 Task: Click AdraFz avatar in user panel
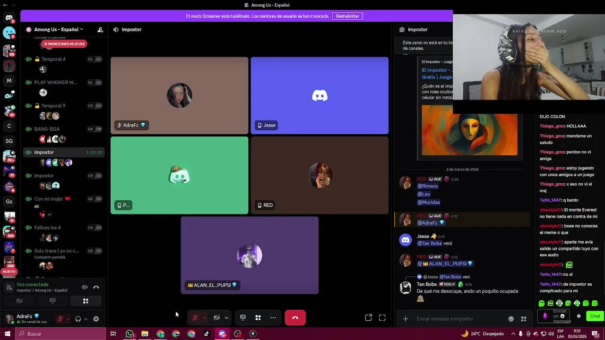pos(9,319)
